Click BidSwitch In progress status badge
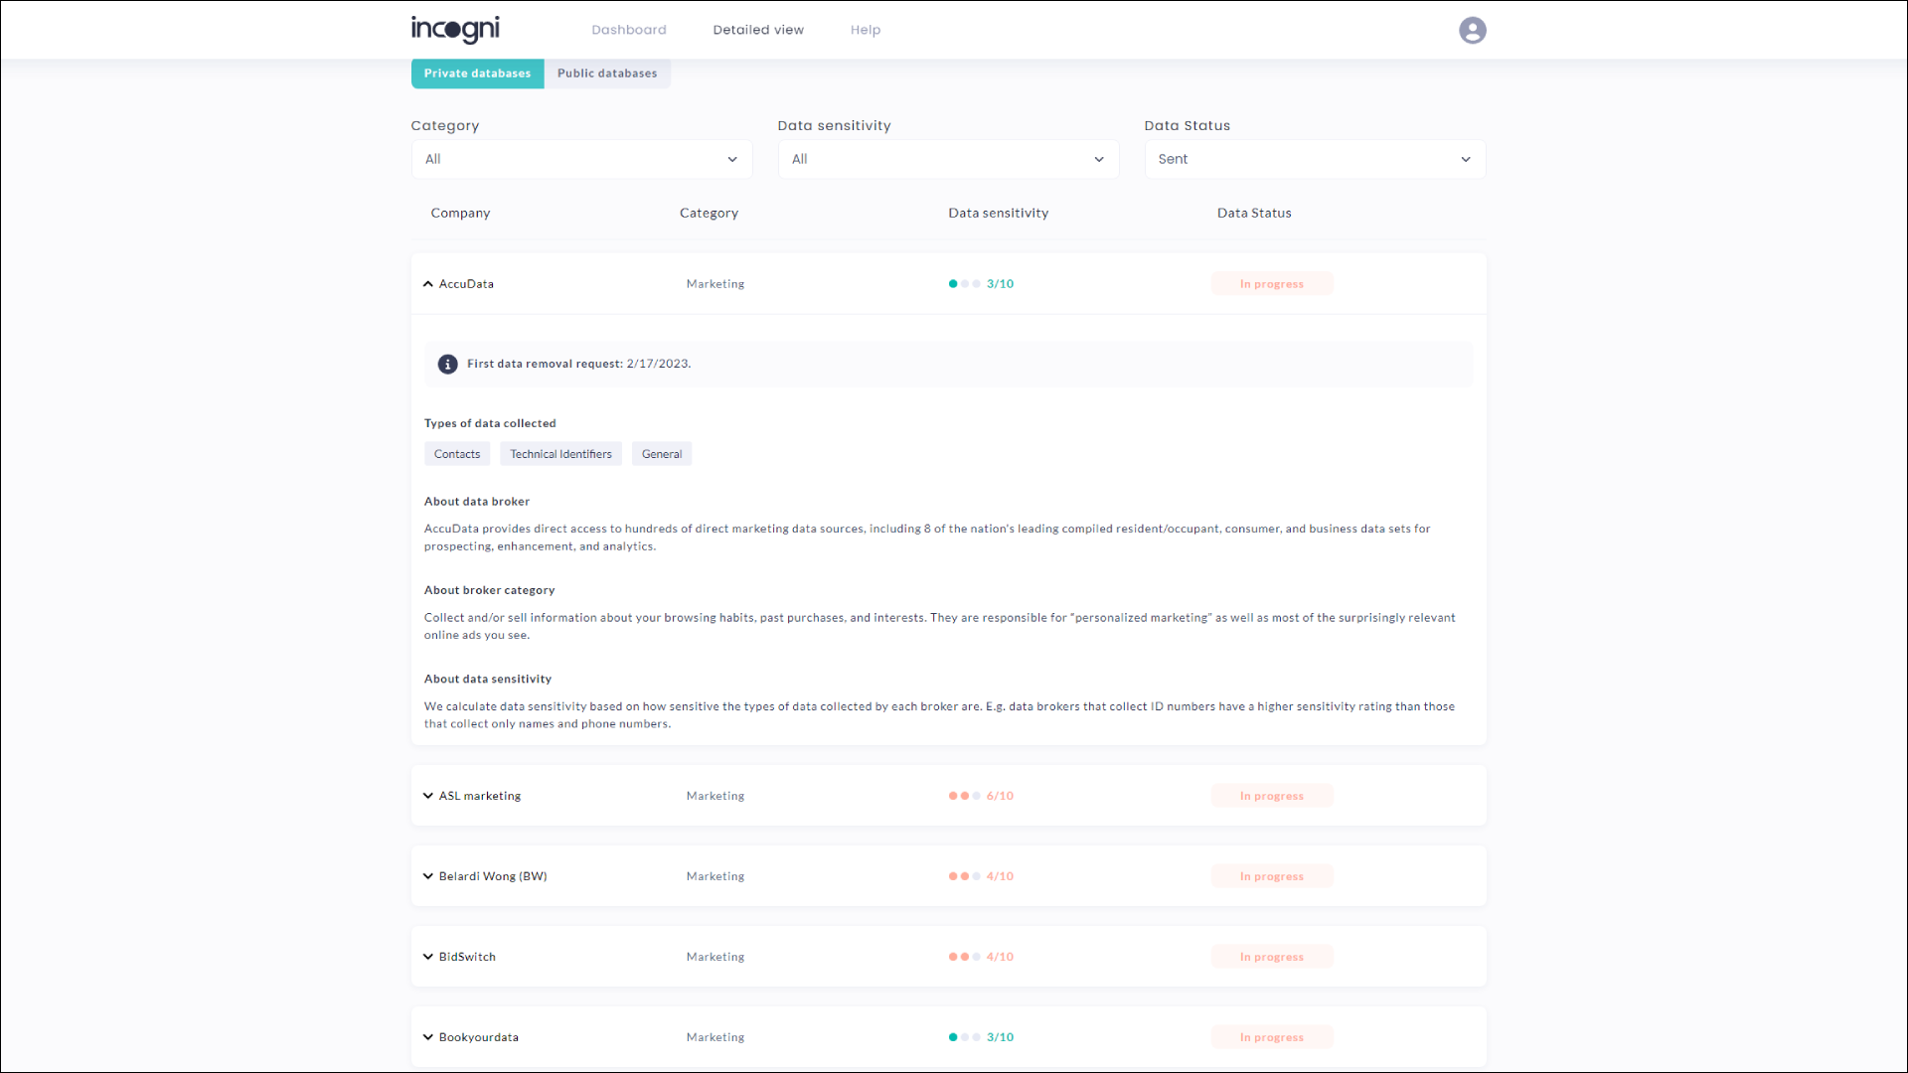Viewport: 1908px width, 1073px height. pos(1272,957)
